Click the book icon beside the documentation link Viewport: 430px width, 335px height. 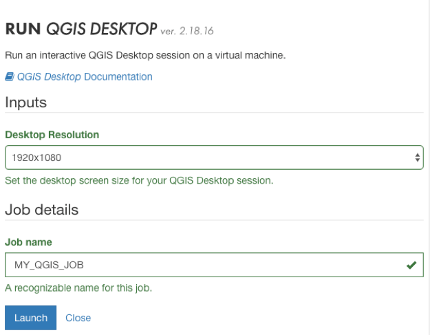click(9, 77)
